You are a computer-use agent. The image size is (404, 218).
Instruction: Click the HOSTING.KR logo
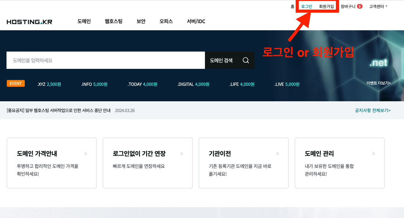(x=29, y=21)
